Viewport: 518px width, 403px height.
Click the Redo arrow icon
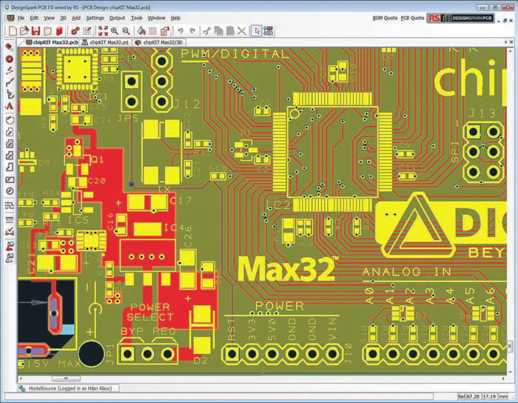193,31
